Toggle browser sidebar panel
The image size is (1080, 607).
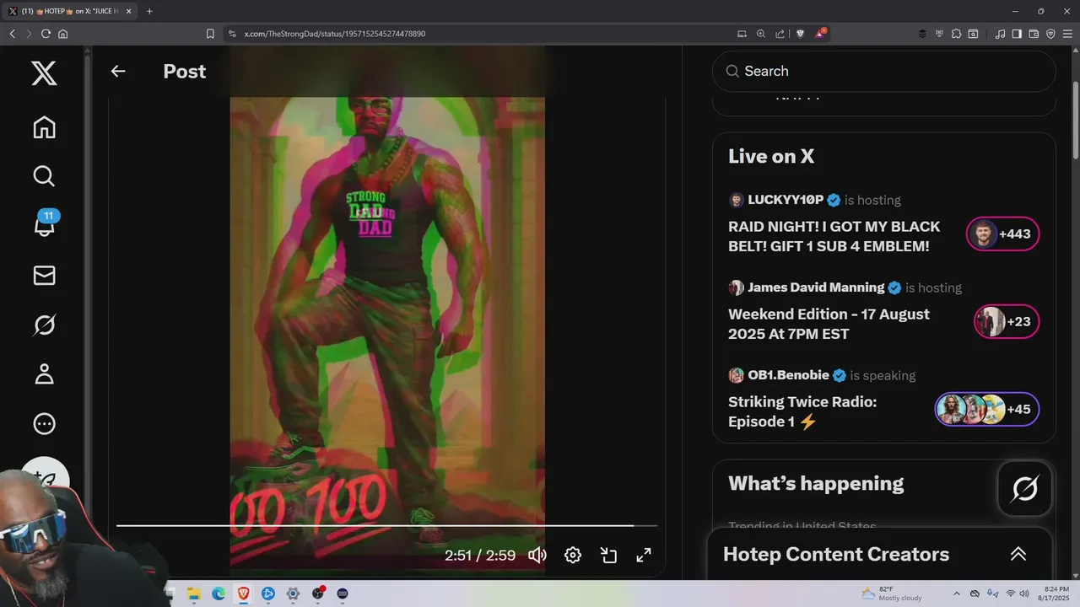coord(1017,34)
